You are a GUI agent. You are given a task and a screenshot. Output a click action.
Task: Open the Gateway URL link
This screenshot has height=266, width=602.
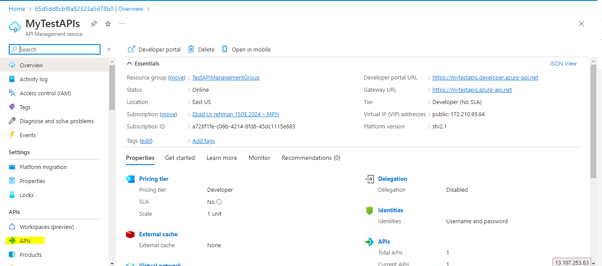pyautogui.click(x=472, y=90)
